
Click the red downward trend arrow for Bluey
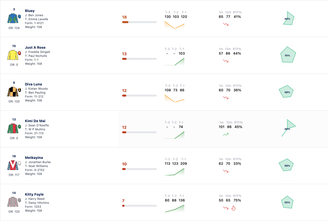(x=226, y=24)
